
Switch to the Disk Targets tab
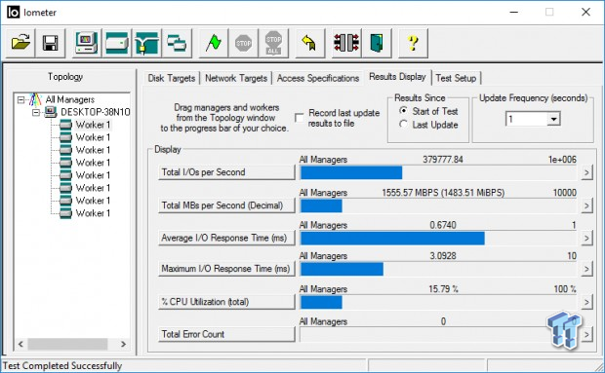(172, 78)
